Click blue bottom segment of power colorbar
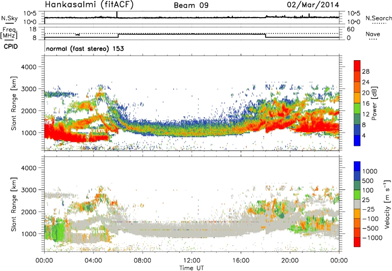The image size is (392, 271). pyautogui.click(x=357, y=140)
